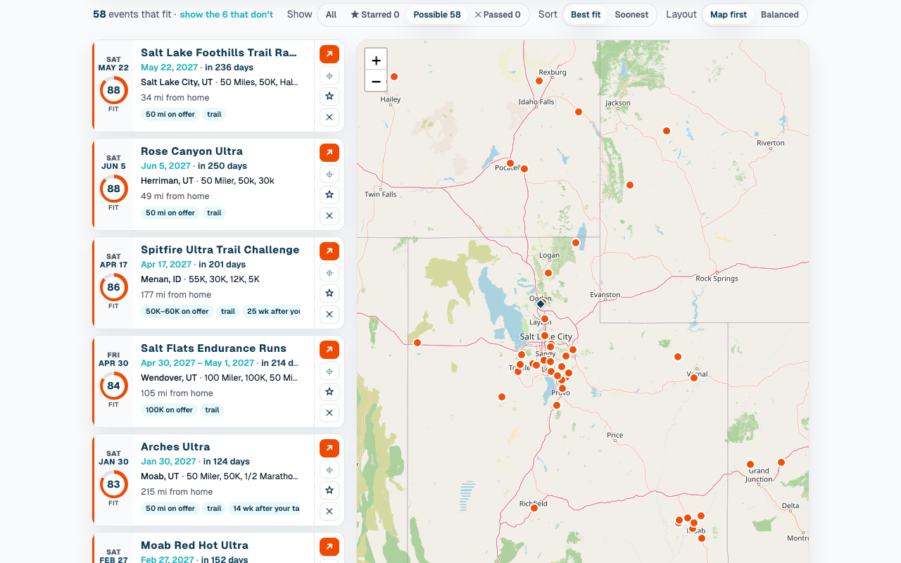The image size is (901, 563).
Task: Zoom in on the map
Action: coord(376,60)
